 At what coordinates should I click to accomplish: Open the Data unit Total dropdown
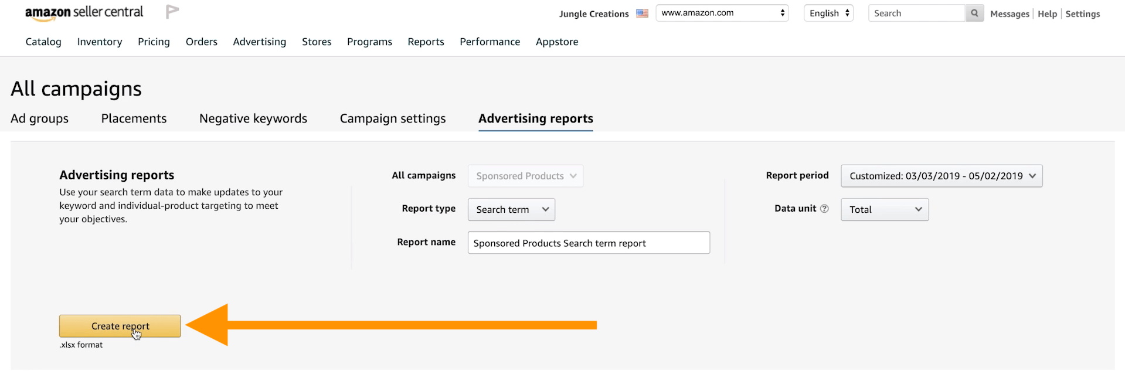[884, 210]
